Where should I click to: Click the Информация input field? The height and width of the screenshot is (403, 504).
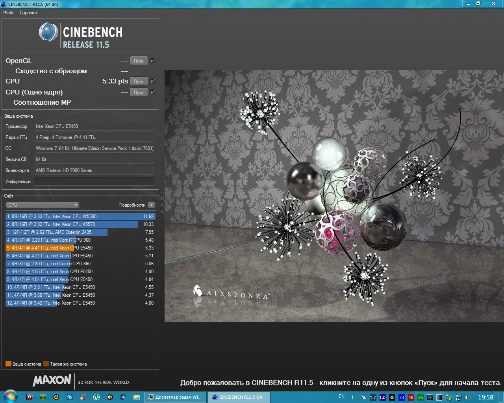[94, 181]
